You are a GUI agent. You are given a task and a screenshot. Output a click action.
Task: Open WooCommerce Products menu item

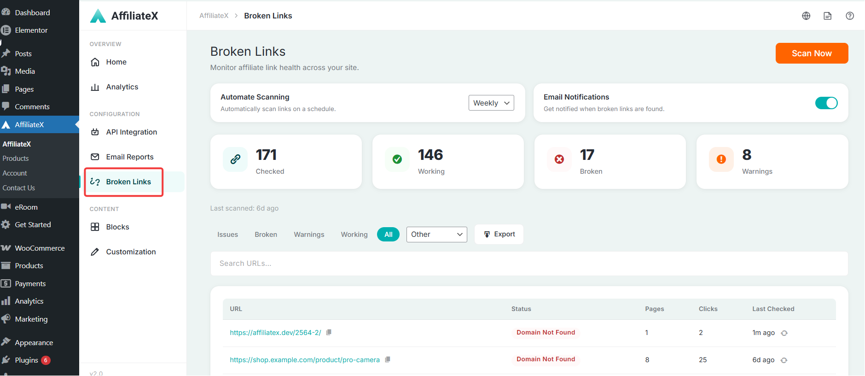[29, 266]
